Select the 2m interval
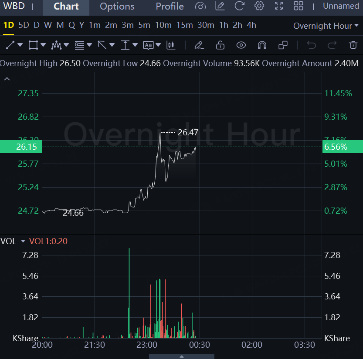Viewport: 363px width, 359px height. [x=111, y=25]
